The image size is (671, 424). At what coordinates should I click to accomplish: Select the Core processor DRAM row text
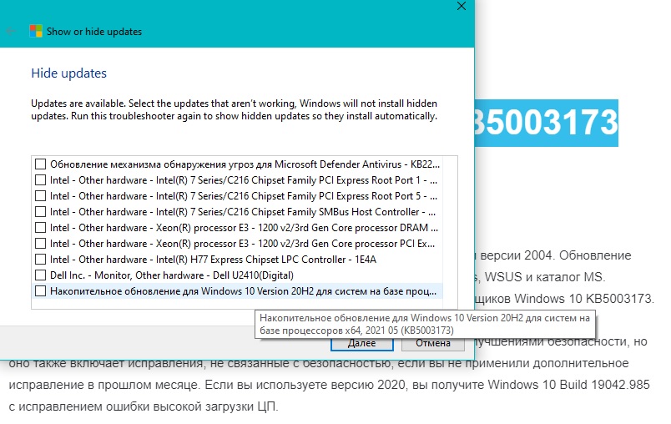[244, 228]
